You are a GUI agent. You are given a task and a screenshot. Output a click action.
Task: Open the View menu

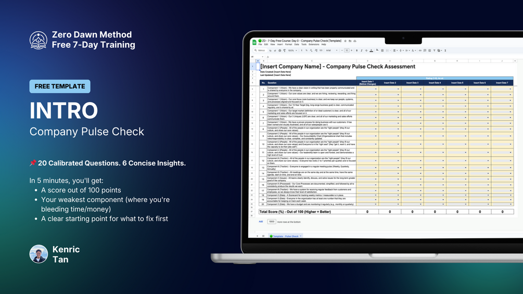tap(273, 44)
